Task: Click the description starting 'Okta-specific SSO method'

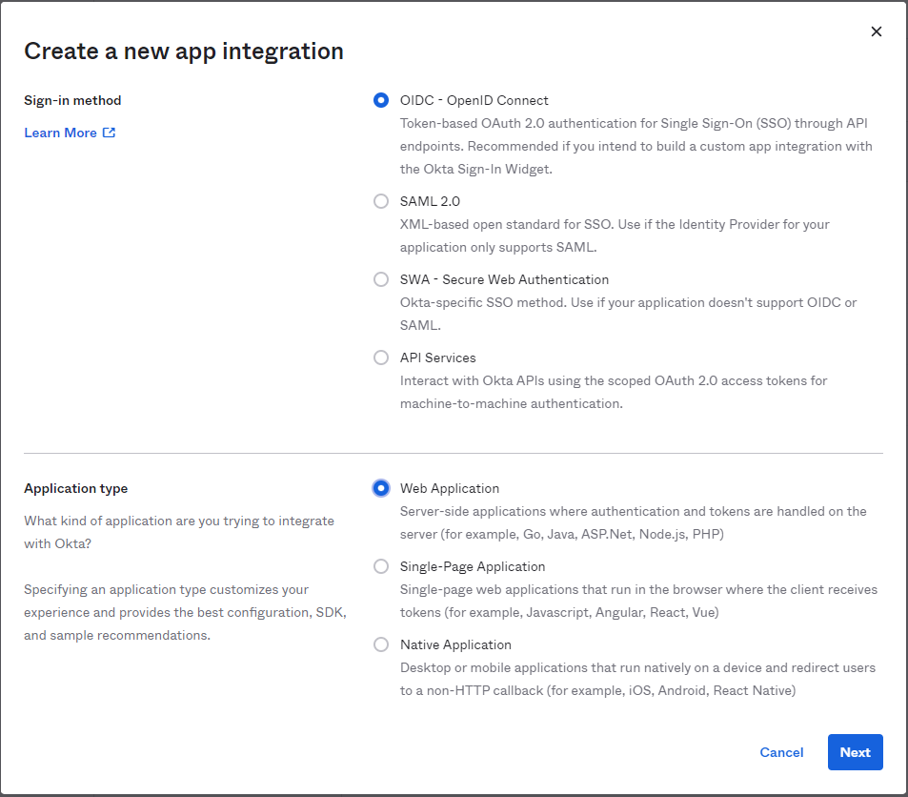Action: [x=628, y=314]
